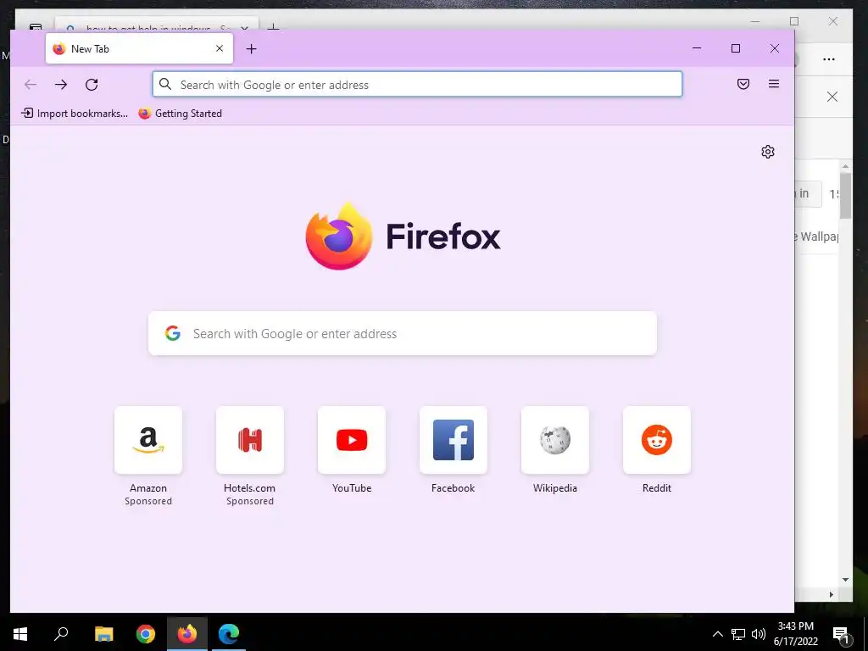Click the Google logo in search box
The height and width of the screenshot is (651, 868).
pyautogui.click(x=173, y=333)
